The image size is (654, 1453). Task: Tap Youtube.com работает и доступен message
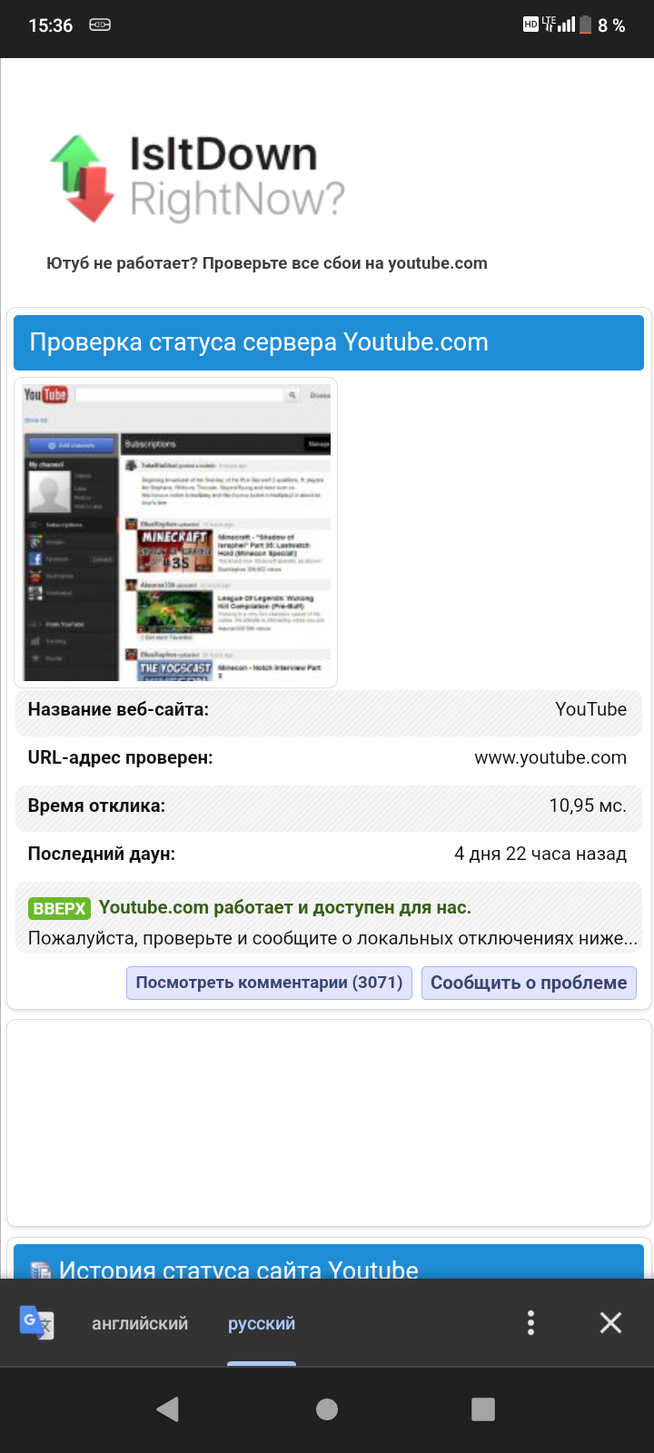coord(285,907)
